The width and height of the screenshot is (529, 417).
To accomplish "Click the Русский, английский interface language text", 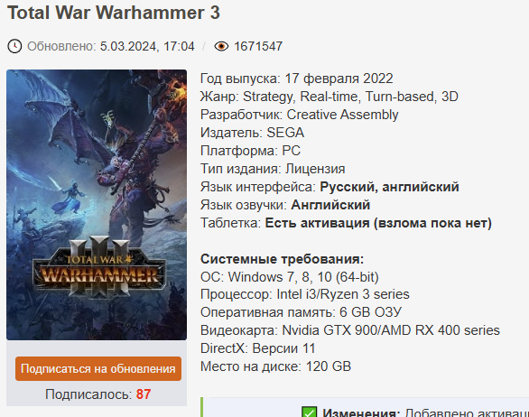I will tap(389, 187).
